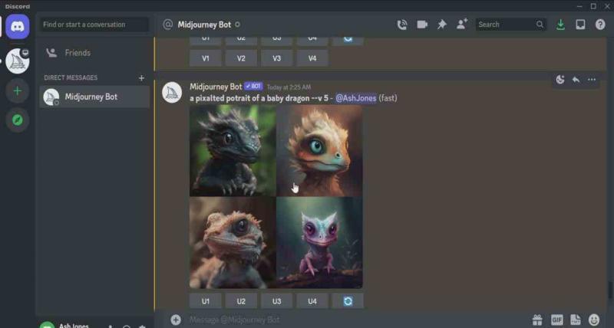Image resolution: width=614 pixels, height=328 pixels.
Task: Open the GIF picker
Action: pyautogui.click(x=556, y=320)
